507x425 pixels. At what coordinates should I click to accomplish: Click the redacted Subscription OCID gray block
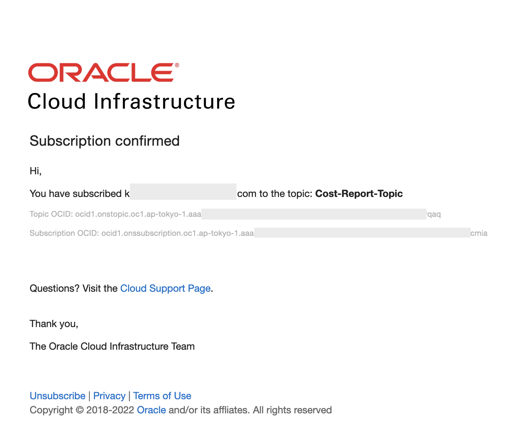pos(362,233)
